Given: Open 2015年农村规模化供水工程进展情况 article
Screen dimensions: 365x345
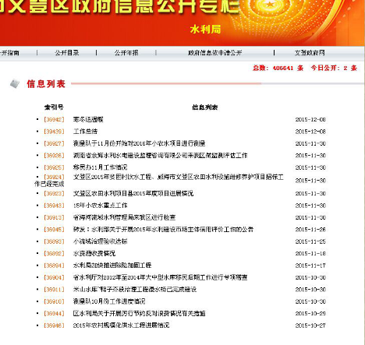Looking at the screenshot, I should 121,326.
